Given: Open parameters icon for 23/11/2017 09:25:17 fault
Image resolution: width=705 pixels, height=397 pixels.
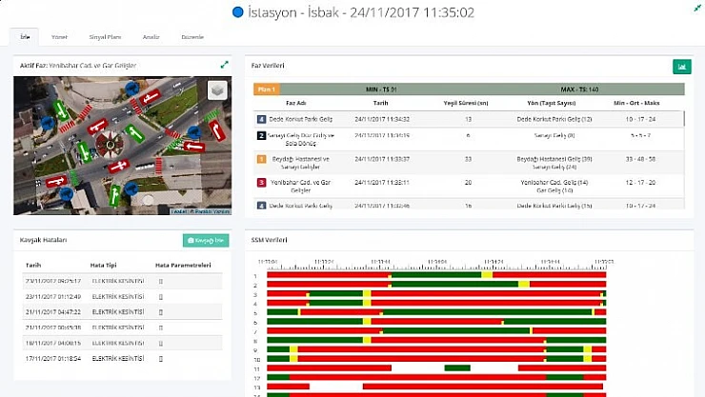Looking at the screenshot, I should coord(160,281).
